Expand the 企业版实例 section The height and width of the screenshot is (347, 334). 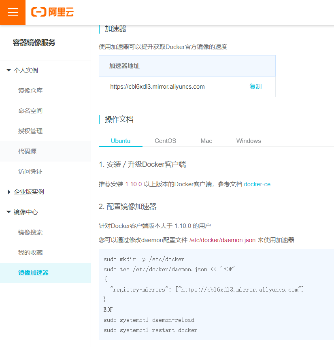26,192
